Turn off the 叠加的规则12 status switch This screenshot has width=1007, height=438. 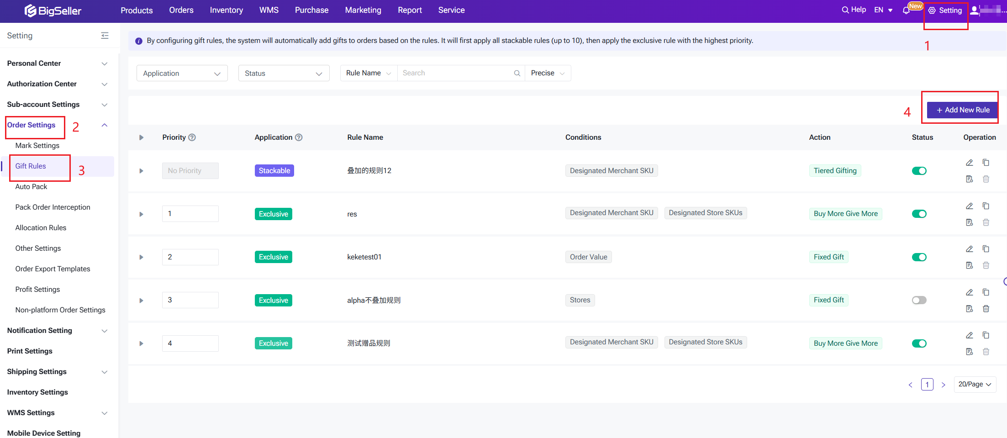pos(919,171)
